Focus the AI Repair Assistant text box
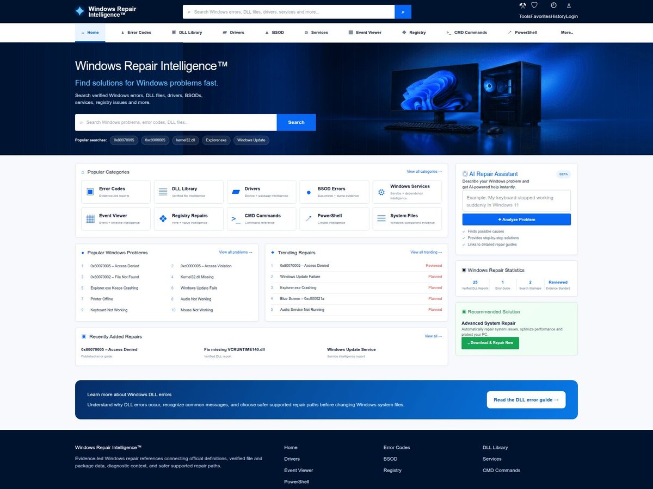Image resolution: width=653 pixels, height=489 pixels. (x=516, y=200)
